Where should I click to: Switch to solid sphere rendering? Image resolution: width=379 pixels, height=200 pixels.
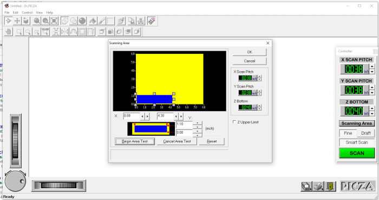82,21
